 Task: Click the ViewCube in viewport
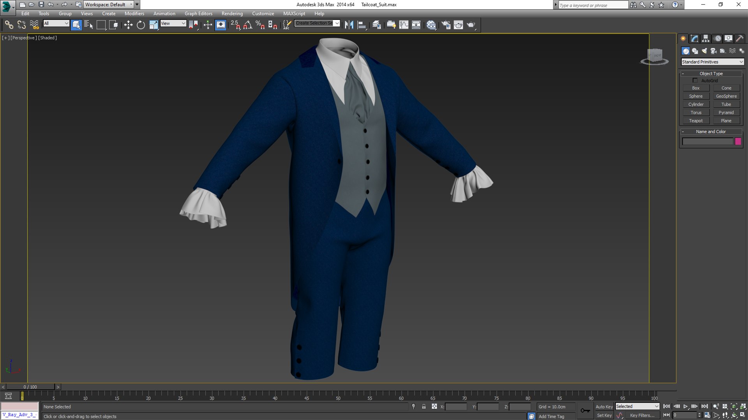(x=654, y=56)
